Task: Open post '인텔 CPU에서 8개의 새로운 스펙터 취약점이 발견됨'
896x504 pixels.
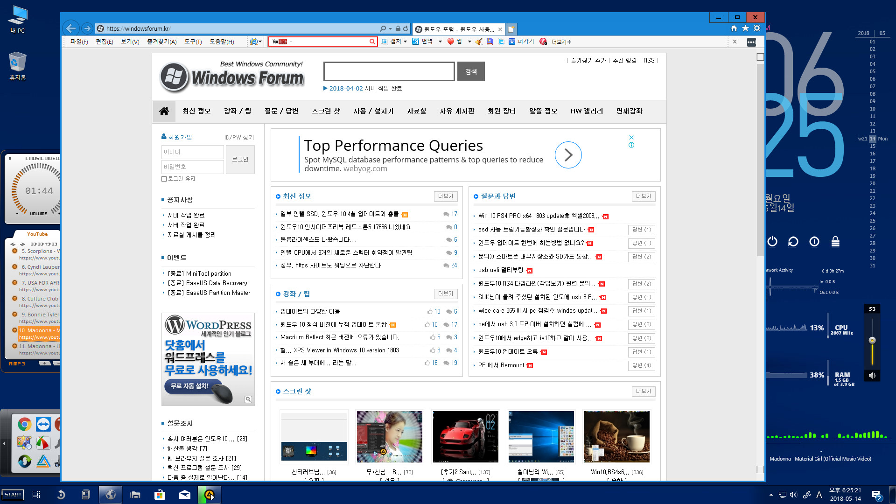Action: 346,252
